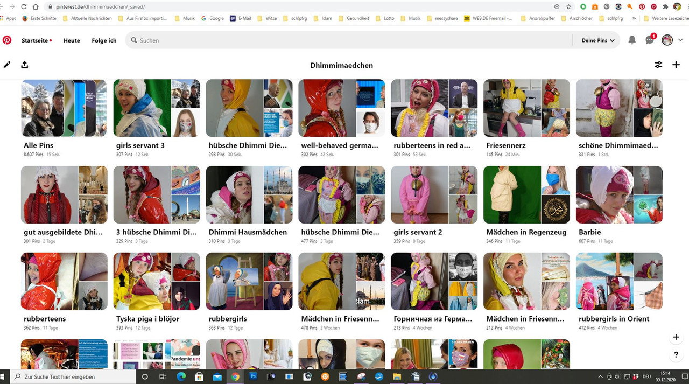Open the question mark help button
The height and width of the screenshot is (384, 689).
[676, 355]
